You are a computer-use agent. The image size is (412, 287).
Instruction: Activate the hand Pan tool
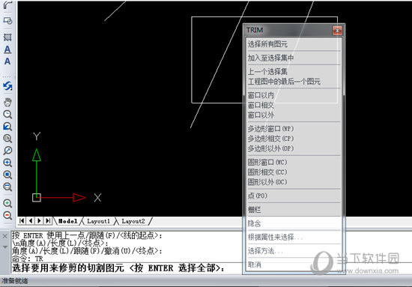click(x=7, y=102)
